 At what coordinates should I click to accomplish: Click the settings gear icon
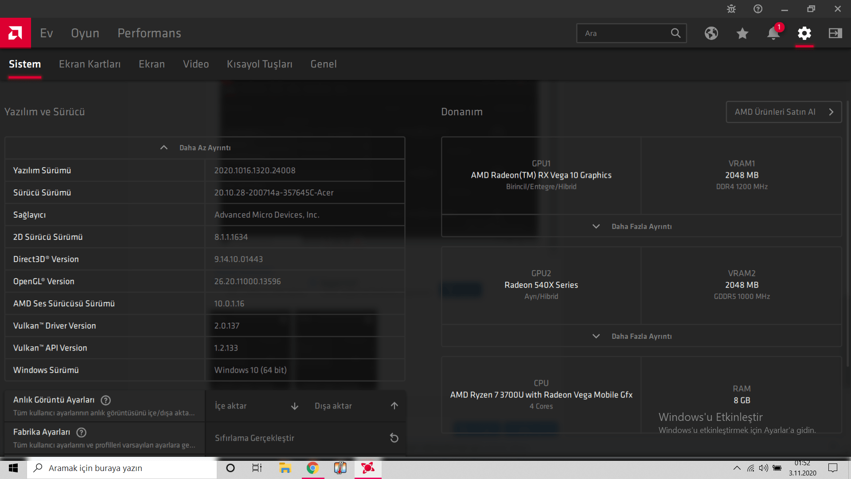804,33
